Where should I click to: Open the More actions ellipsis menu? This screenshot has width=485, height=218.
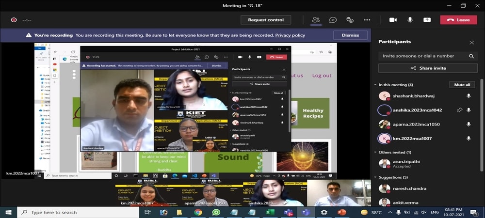367,20
